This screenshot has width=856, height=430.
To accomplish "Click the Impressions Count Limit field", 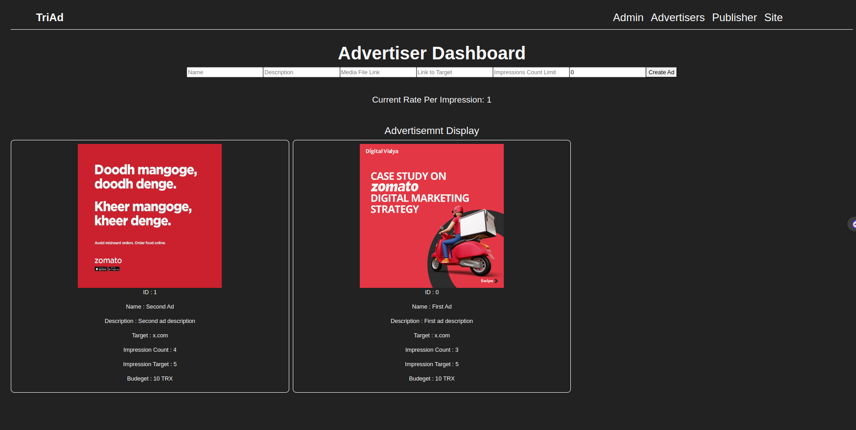I will point(531,72).
